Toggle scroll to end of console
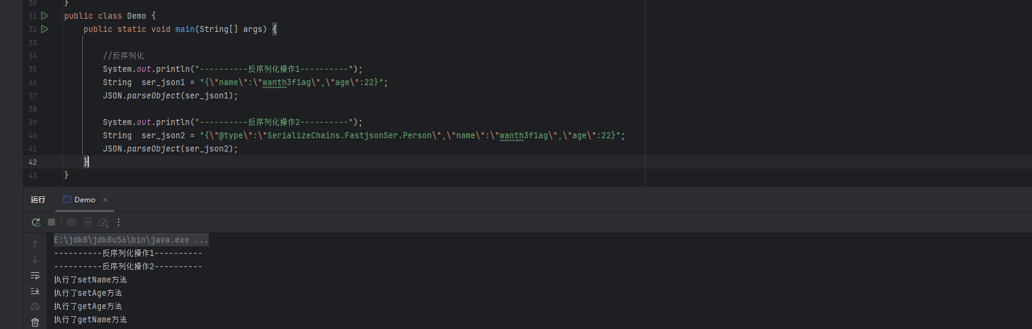This screenshot has width=1032, height=329. click(x=35, y=291)
